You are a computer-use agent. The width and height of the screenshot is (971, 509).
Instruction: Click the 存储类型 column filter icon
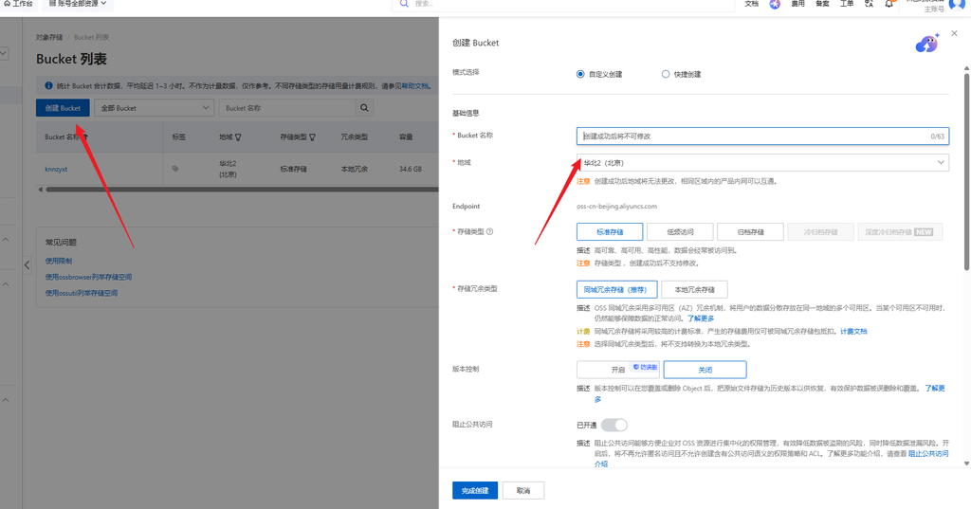312,137
